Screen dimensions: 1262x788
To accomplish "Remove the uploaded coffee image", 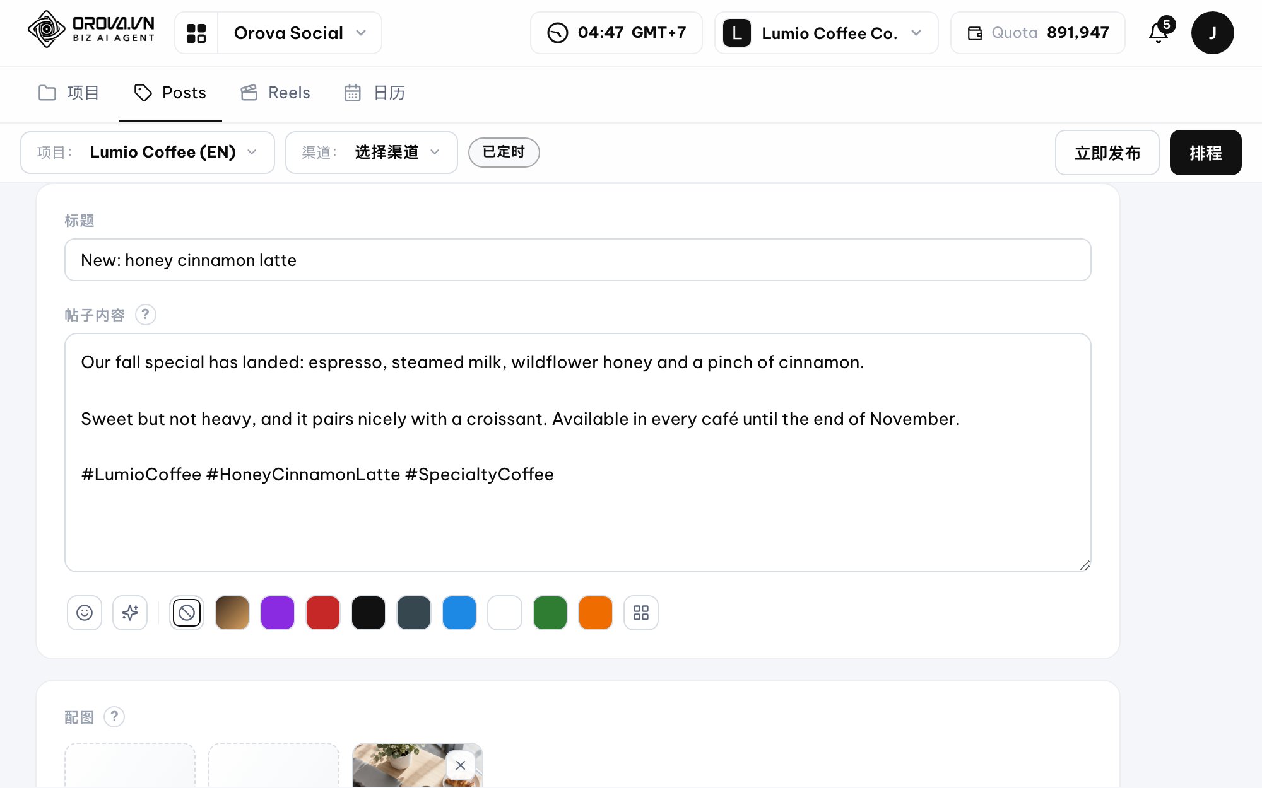I will point(461,765).
